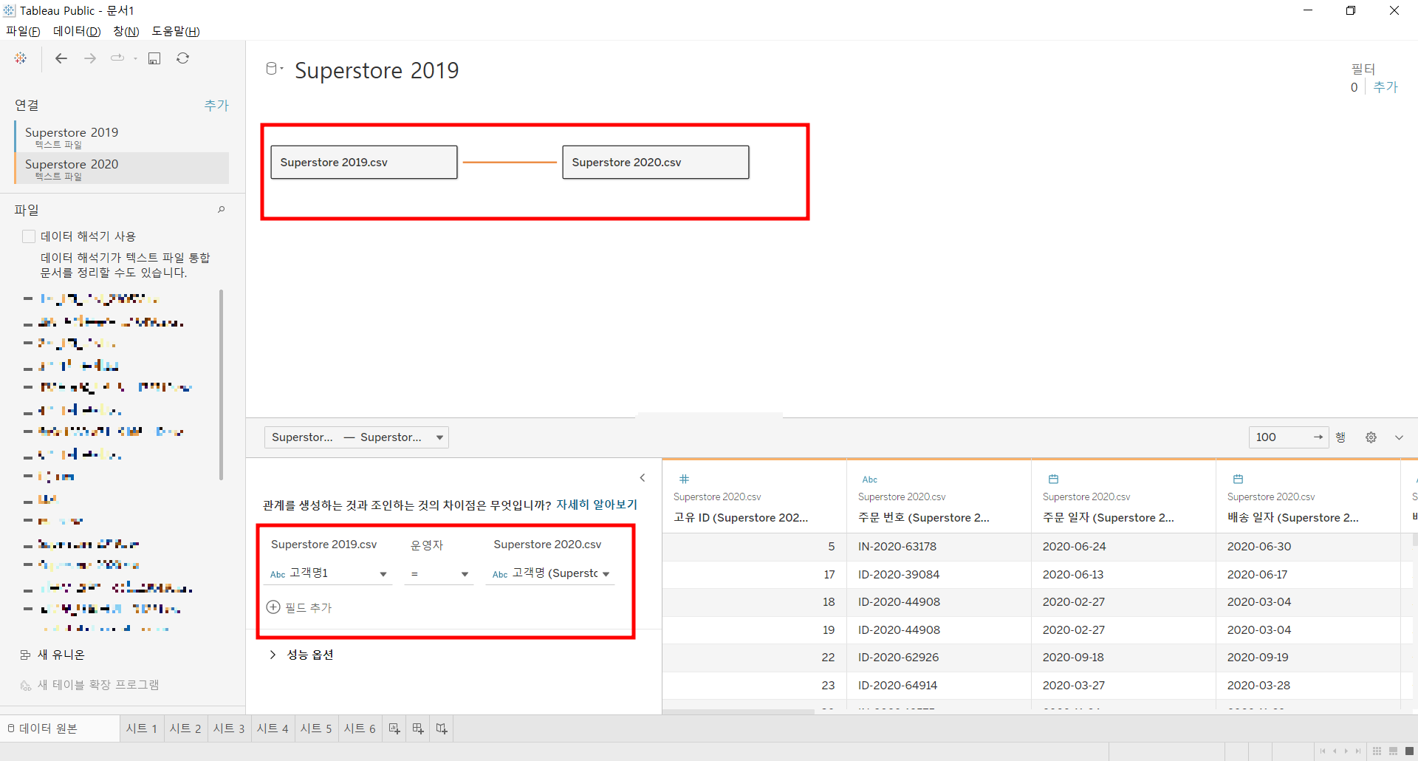1418x761 pixels.
Task: Collapse the relationship panel with left chevron
Action: coord(643,478)
